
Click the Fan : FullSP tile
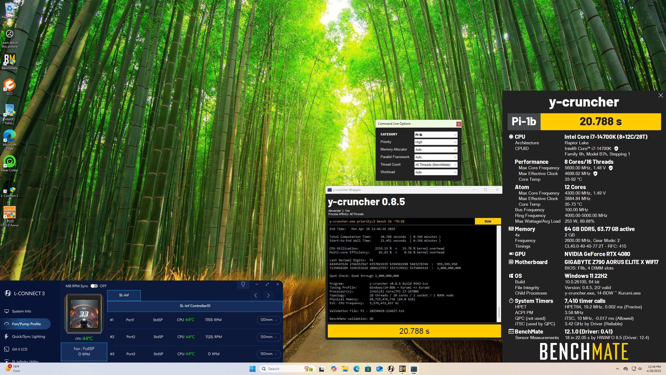(84, 352)
